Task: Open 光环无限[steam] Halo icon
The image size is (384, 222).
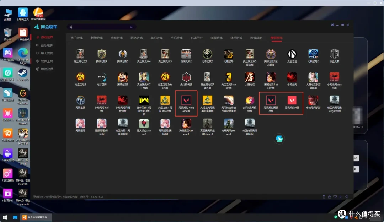Action: coord(229,123)
